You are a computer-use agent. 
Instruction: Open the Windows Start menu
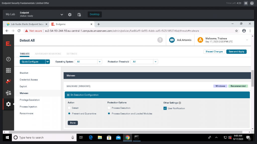pyautogui.click(x=7, y=137)
